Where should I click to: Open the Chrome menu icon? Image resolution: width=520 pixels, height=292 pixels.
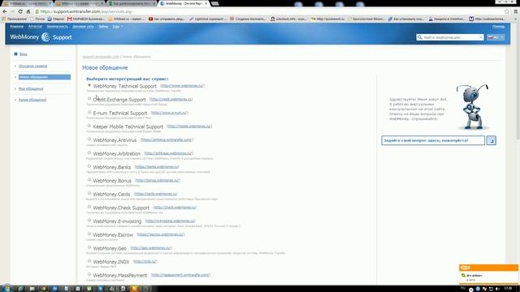coord(516,11)
